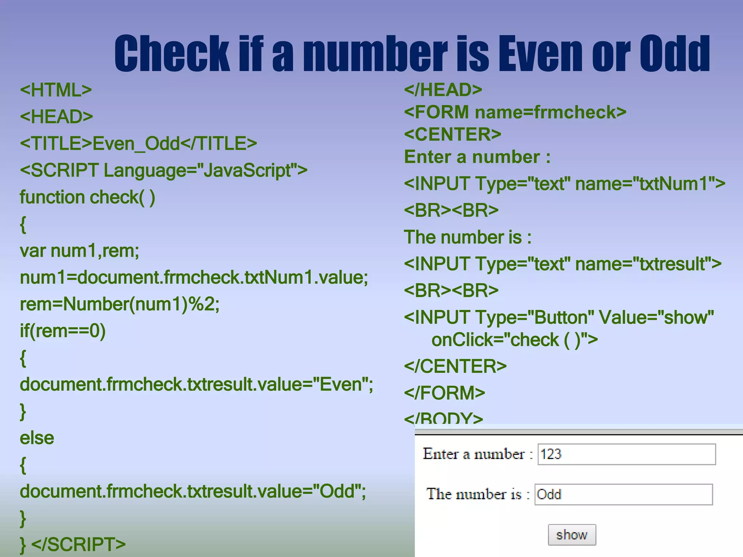
Task: Click the 'show' button in the browser preview
Action: (x=572, y=535)
